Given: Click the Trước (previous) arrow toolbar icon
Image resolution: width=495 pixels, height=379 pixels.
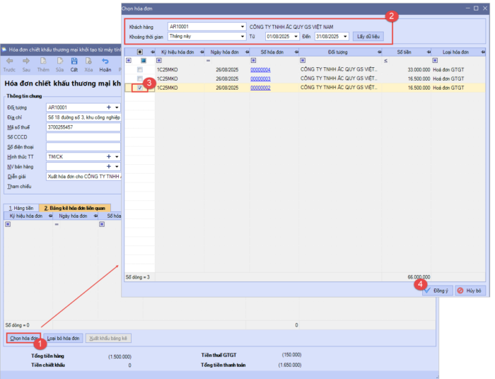Looking at the screenshot, I should coord(9,62).
